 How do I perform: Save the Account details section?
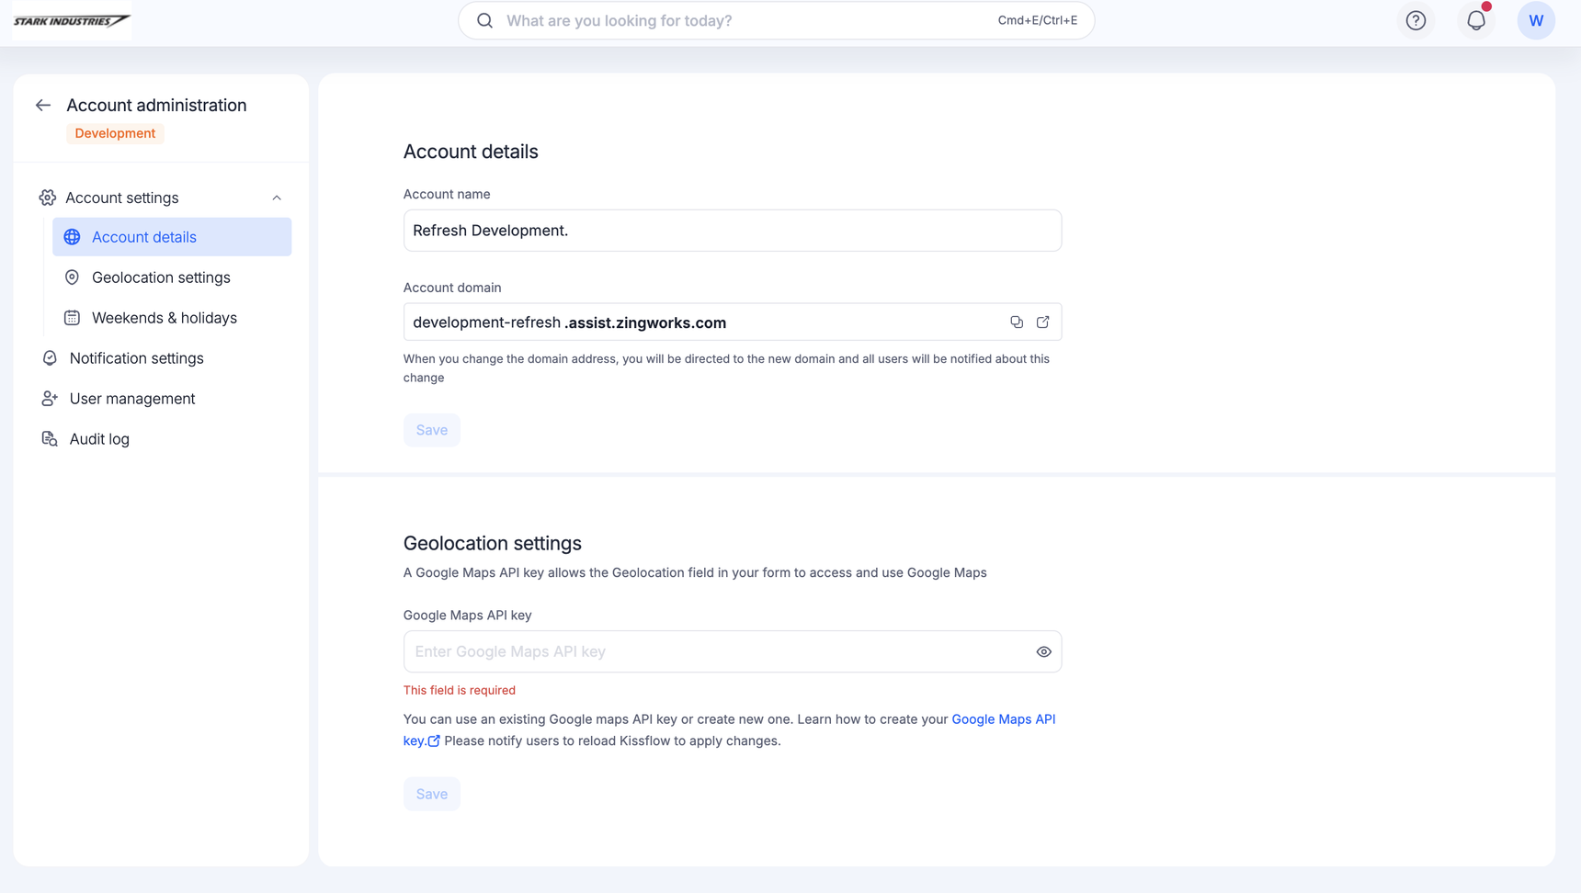click(431, 430)
